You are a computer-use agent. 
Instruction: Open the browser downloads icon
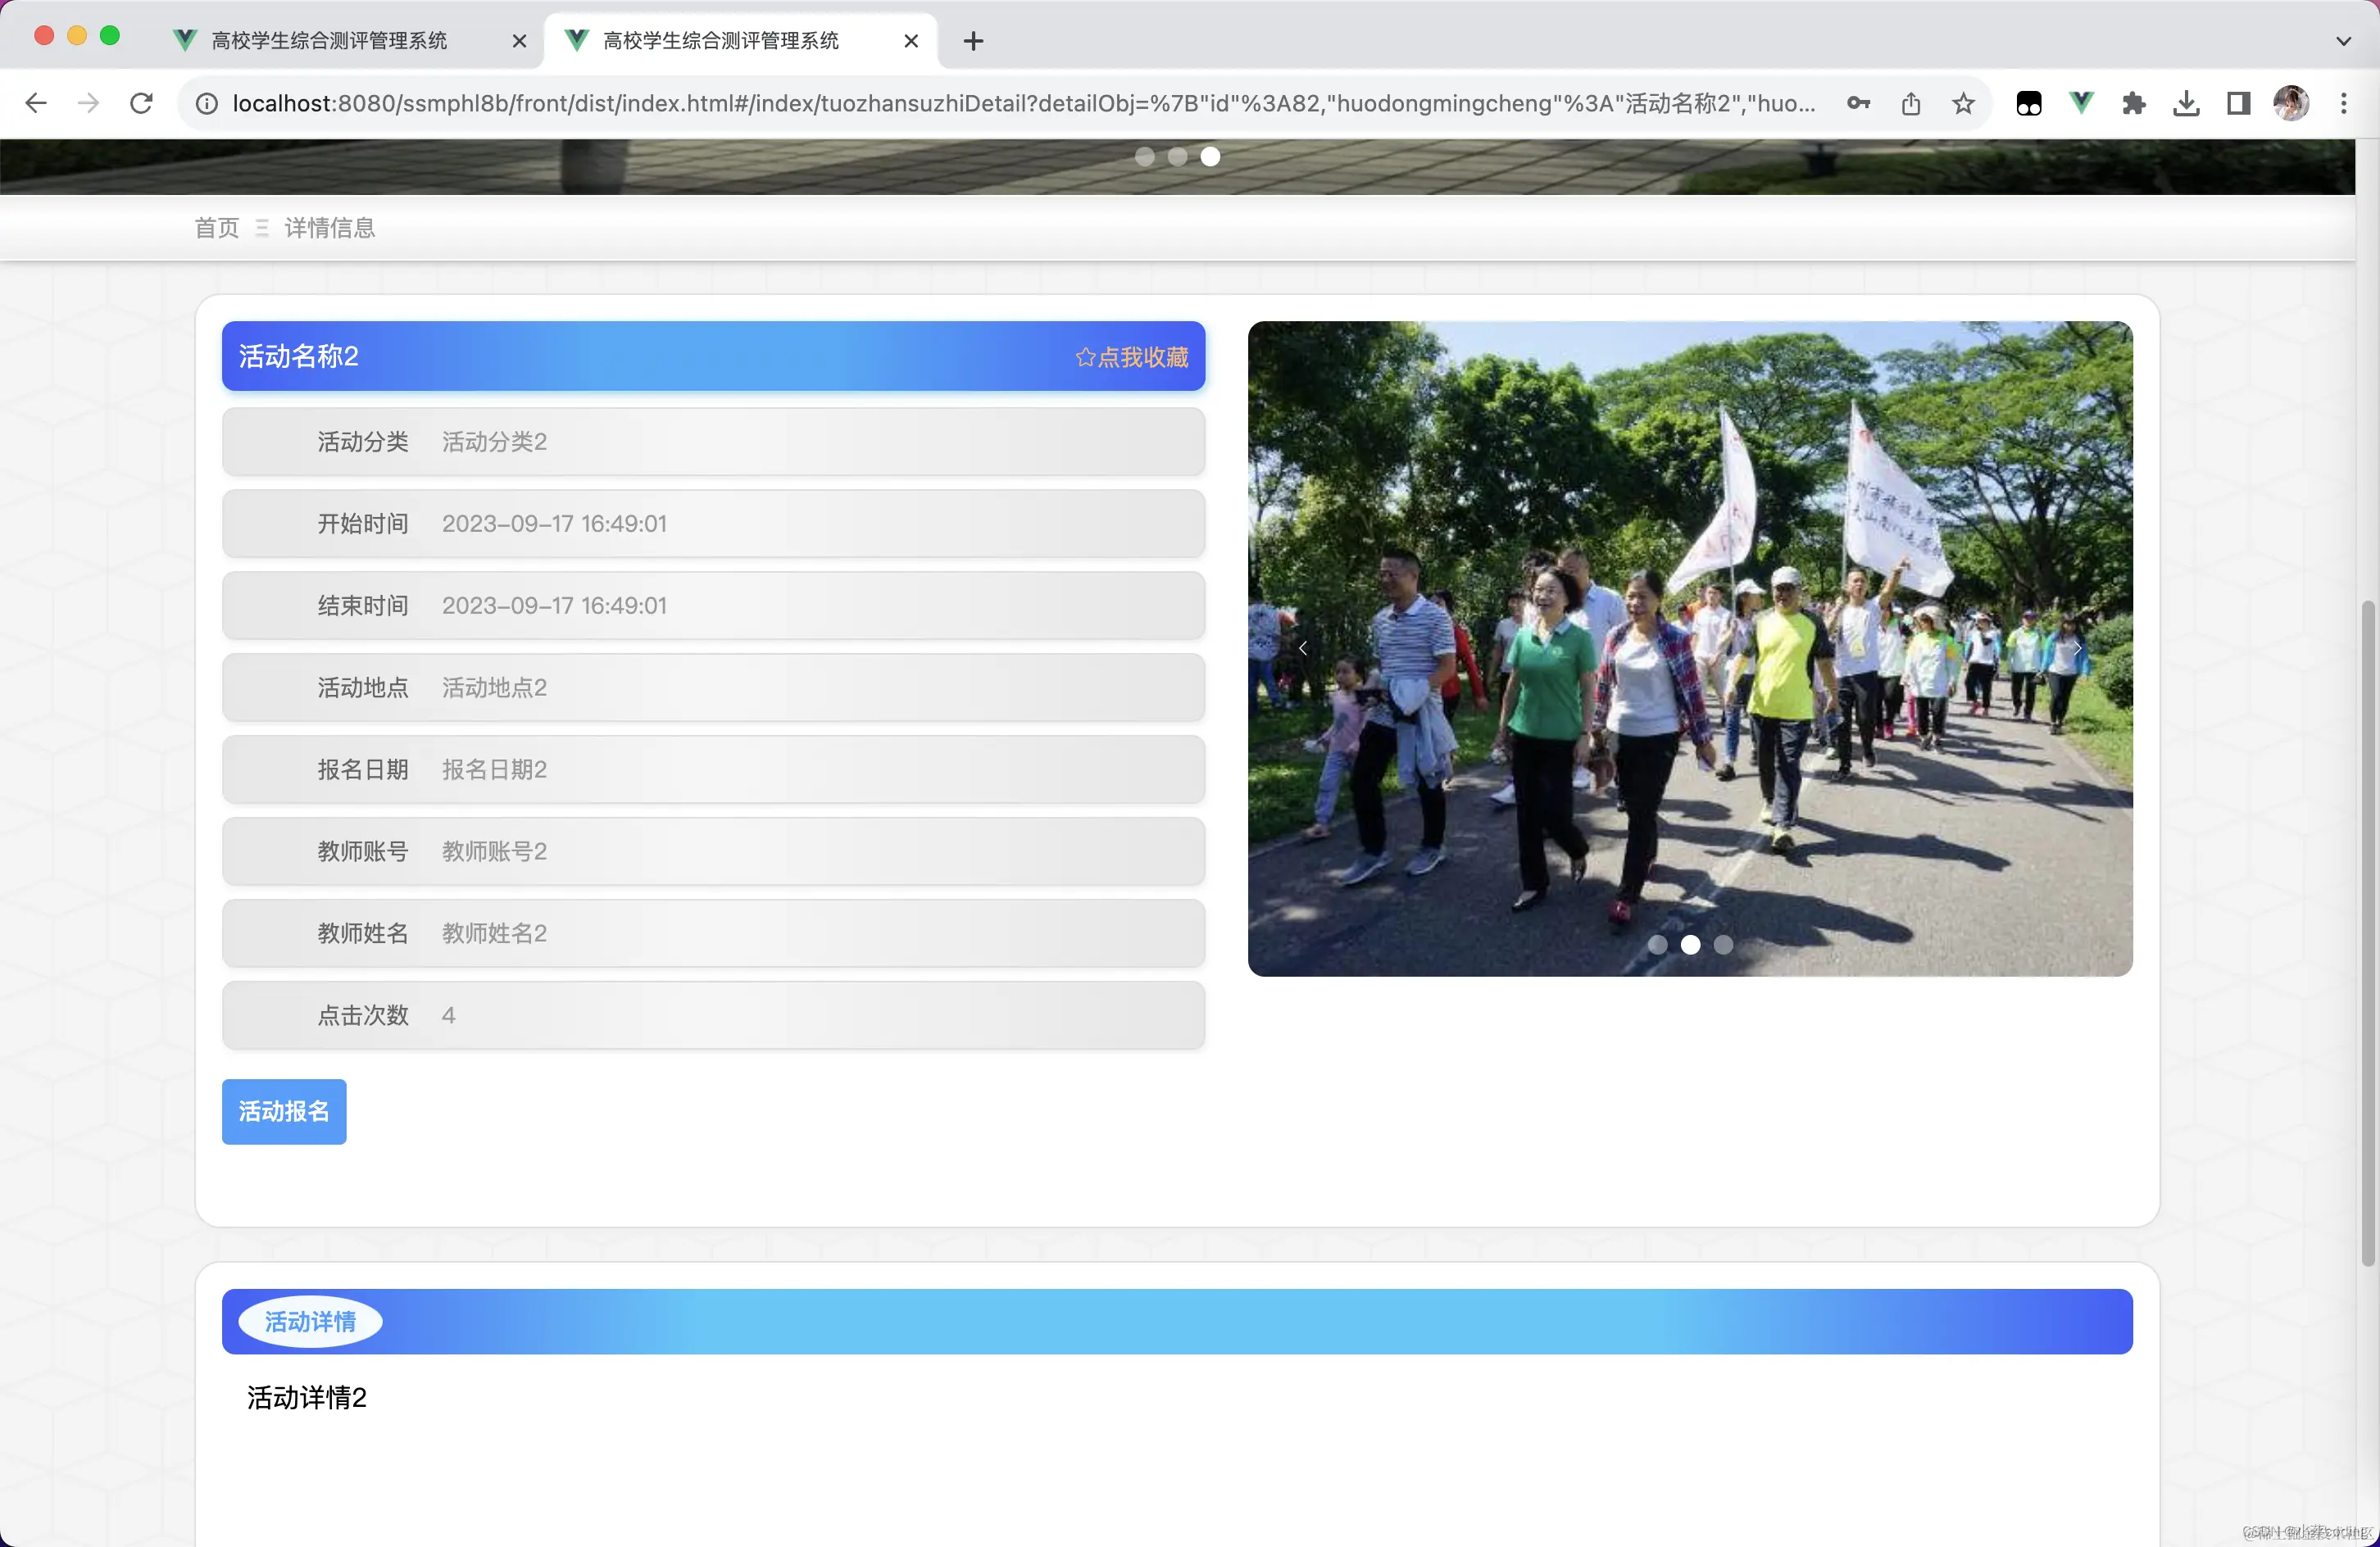tap(2186, 103)
